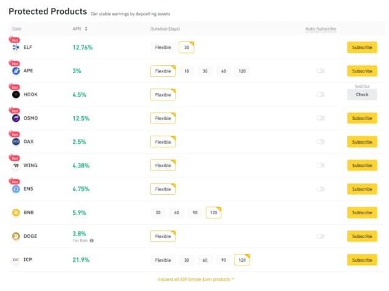The image size is (389, 291).
Task: Click the APE coin icon
Action: tap(16, 71)
